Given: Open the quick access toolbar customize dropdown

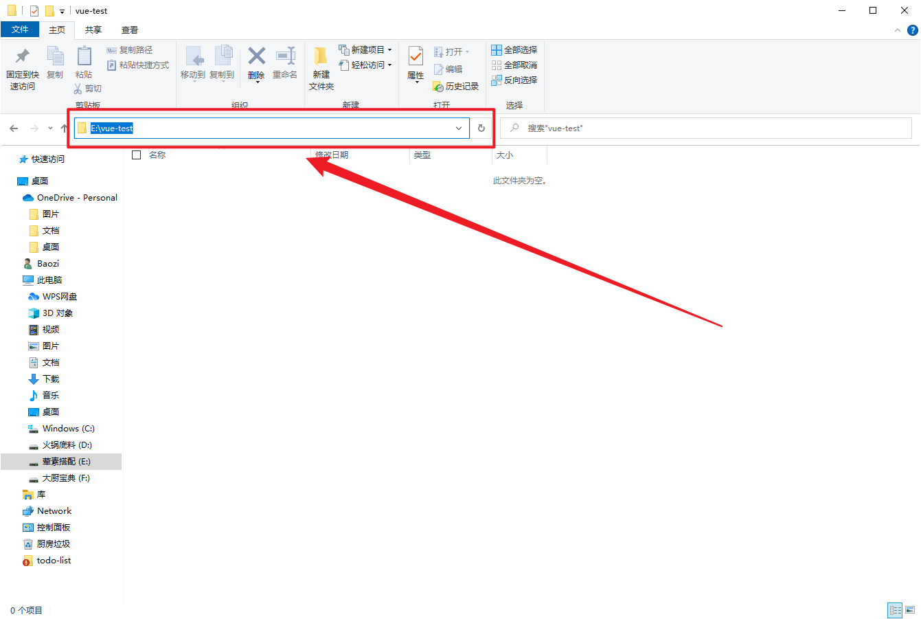Looking at the screenshot, I should click(62, 11).
